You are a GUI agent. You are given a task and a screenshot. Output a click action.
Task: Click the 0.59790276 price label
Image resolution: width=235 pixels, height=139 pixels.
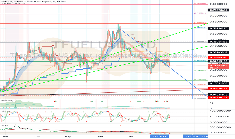pyautogui.click(x=218, y=28)
